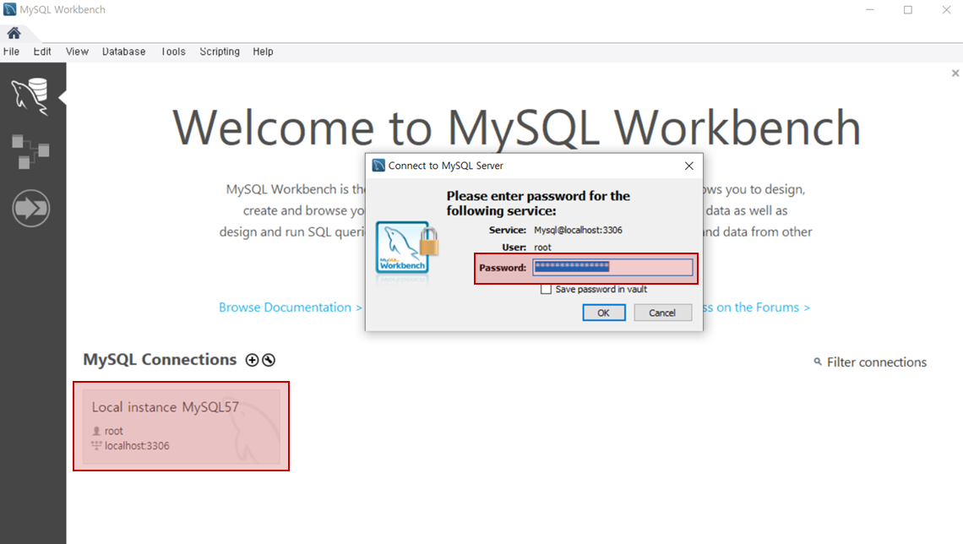Open the Tools menu
The height and width of the screenshot is (544, 963).
pyautogui.click(x=173, y=52)
